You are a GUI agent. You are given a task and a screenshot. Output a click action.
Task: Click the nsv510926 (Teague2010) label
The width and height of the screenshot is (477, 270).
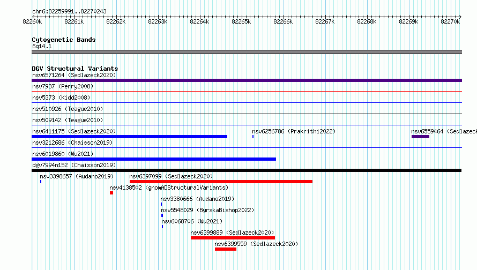(x=68, y=109)
